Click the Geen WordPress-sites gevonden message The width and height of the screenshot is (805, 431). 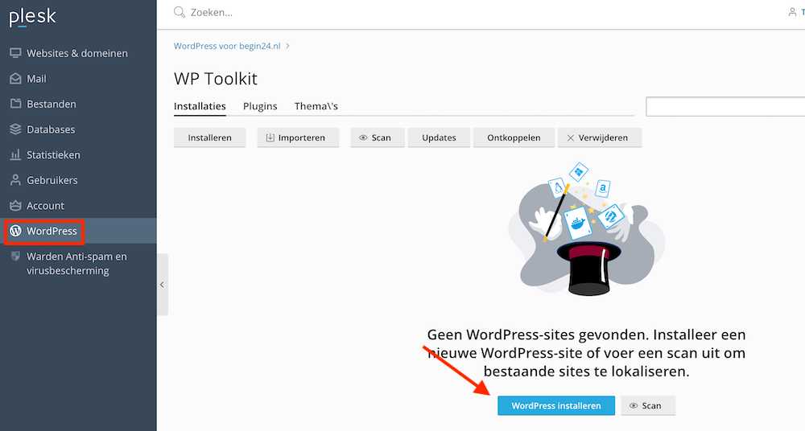(586, 353)
